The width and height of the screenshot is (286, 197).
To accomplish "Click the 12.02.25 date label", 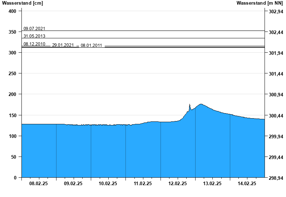I will pyautogui.click(x=177, y=183).
